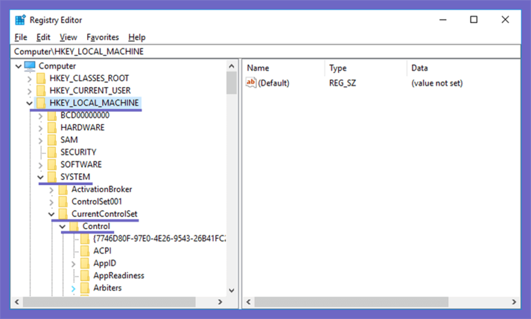Click the ControlSet001 folder icon
The width and height of the screenshot is (531, 319).
[x=63, y=202]
